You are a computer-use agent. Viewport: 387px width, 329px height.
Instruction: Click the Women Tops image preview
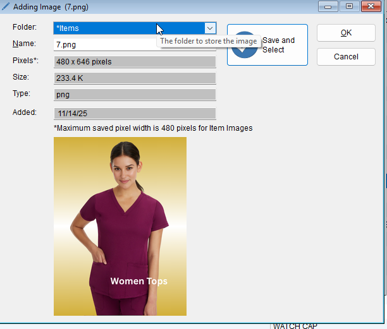[x=120, y=226]
